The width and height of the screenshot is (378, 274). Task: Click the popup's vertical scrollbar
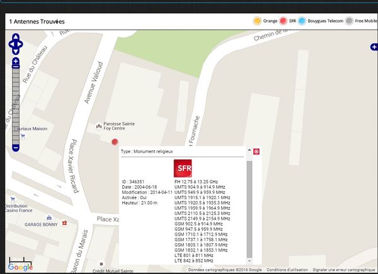coord(249,208)
